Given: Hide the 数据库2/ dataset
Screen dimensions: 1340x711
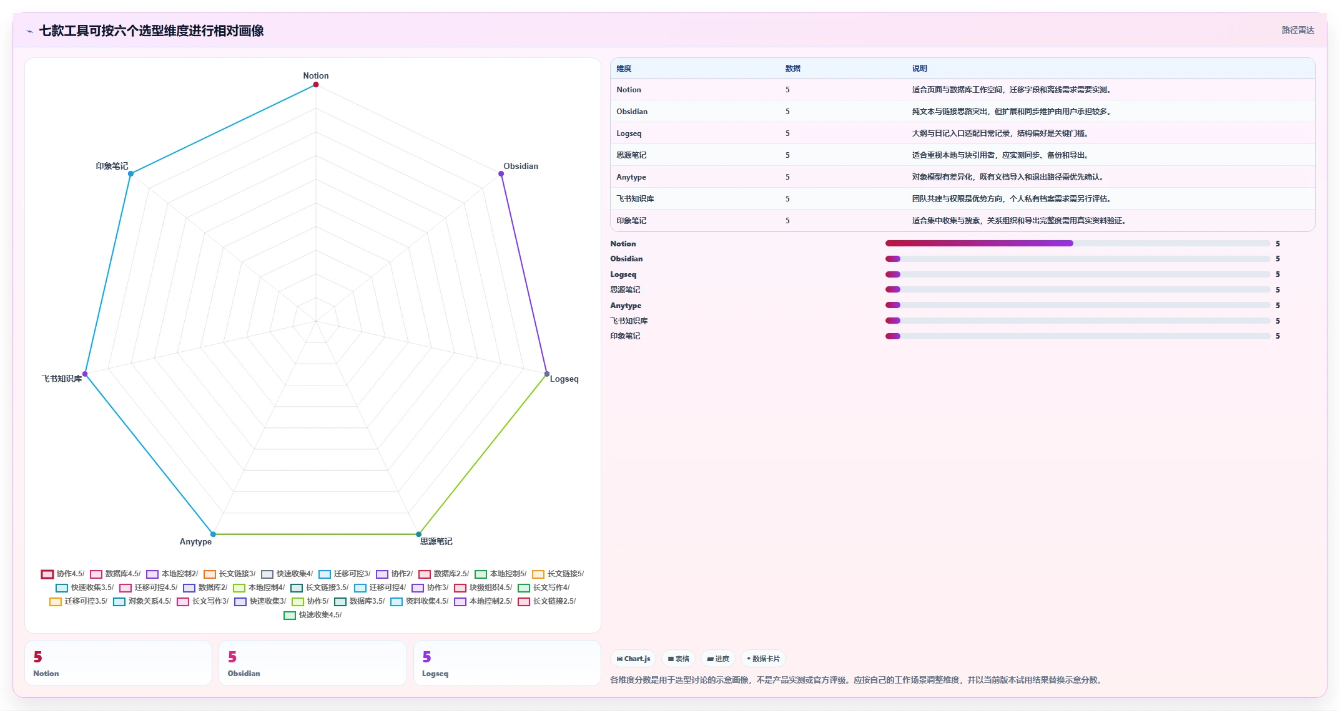Looking at the screenshot, I should [x=205, y=588].
